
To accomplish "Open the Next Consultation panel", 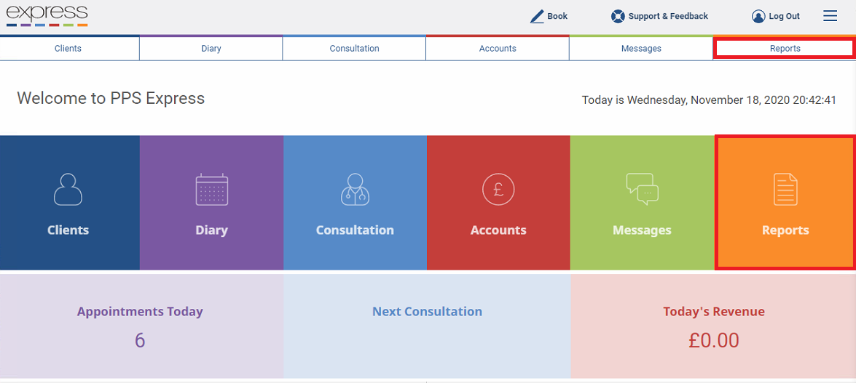I will coord(427,326).
